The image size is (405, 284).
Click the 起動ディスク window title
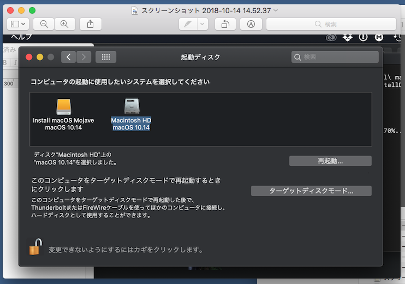[200, 57]
